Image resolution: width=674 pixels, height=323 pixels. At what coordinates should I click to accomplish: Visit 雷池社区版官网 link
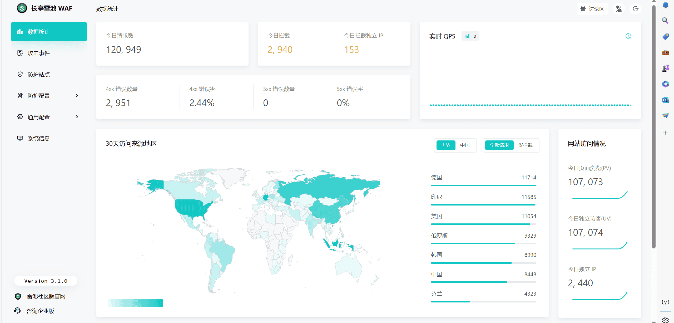click(46, 296)
